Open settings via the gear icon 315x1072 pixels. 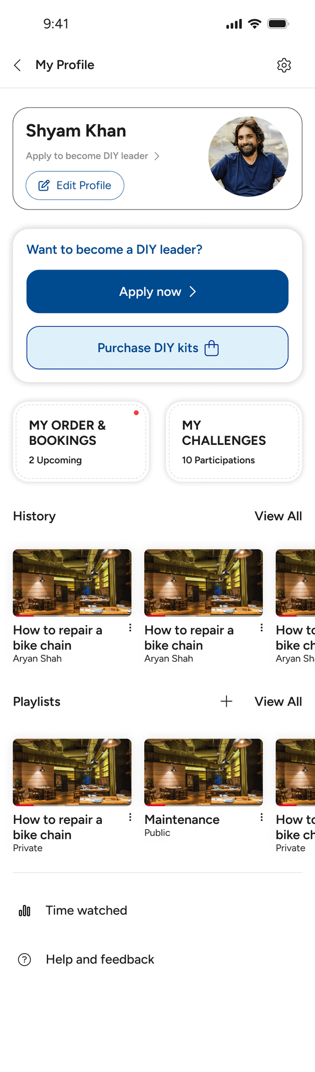pos(284,65)
